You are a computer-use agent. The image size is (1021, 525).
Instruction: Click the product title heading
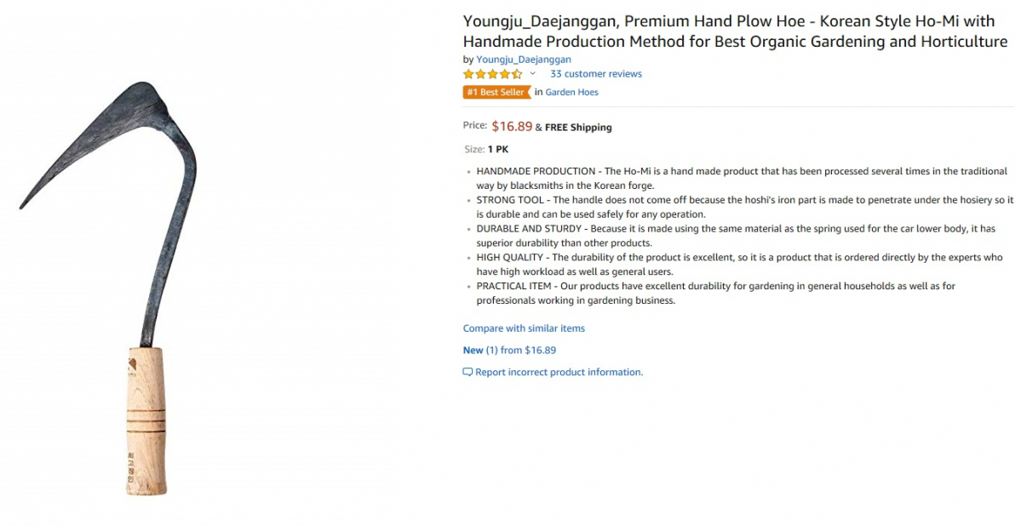[735, 31]
